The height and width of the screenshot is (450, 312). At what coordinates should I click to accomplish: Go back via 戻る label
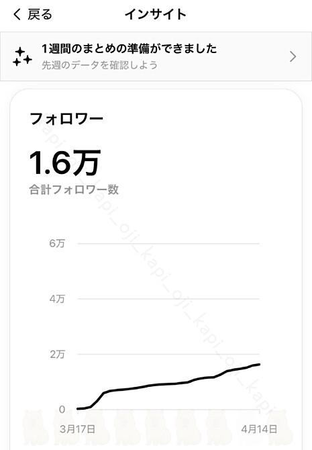40,14
